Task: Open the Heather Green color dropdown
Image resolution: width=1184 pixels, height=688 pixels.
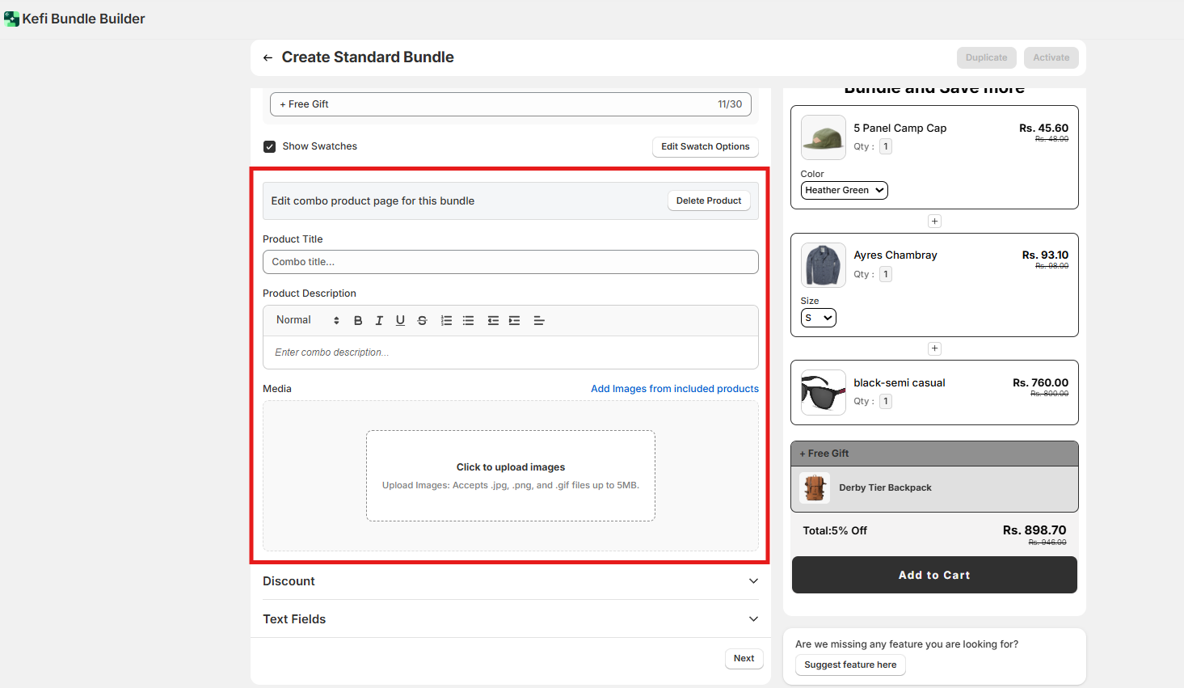Action: 844,190
